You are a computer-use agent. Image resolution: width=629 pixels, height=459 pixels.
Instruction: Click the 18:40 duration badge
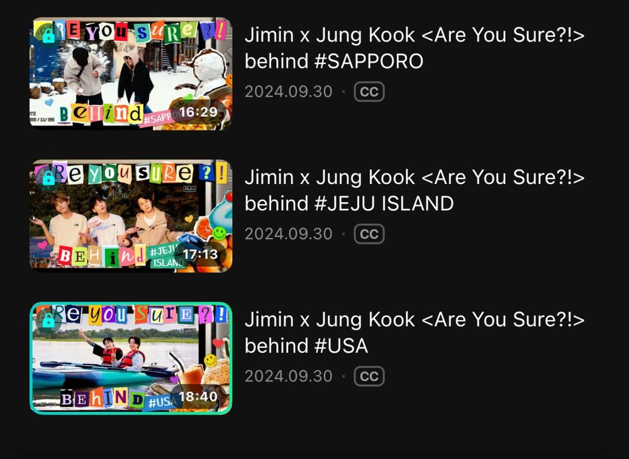[x=198, y=396]
